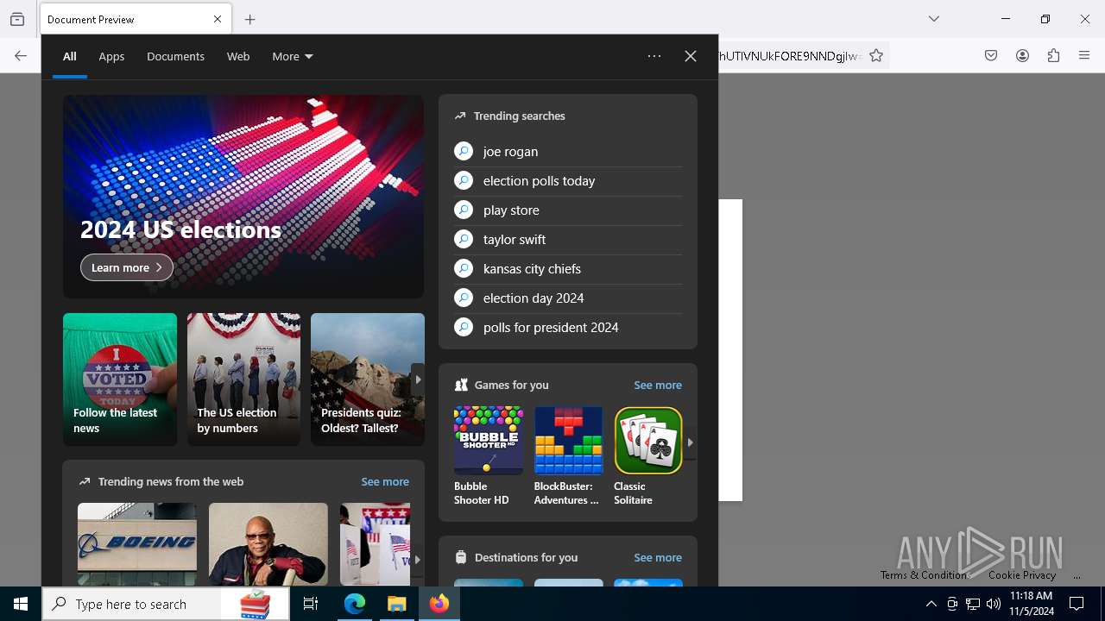Viewport: 1105px width, 621px height.
Task: Click See more for Games for you
Action: click(x=658, y=385)
